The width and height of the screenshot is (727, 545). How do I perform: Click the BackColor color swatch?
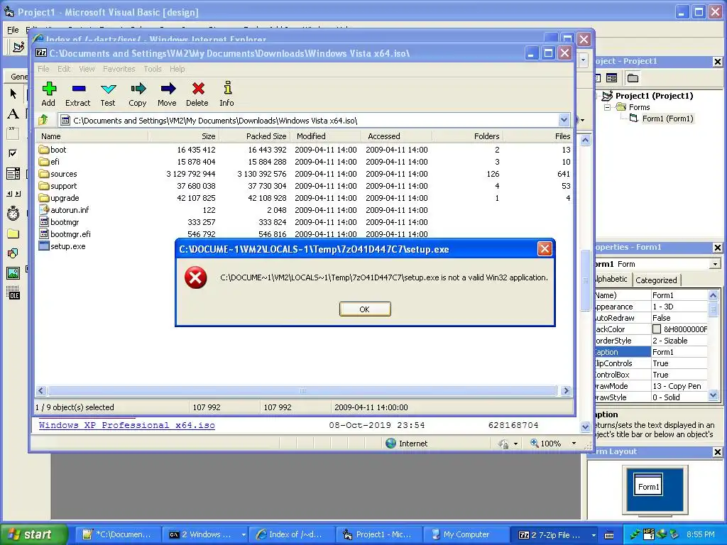[657, 329]
